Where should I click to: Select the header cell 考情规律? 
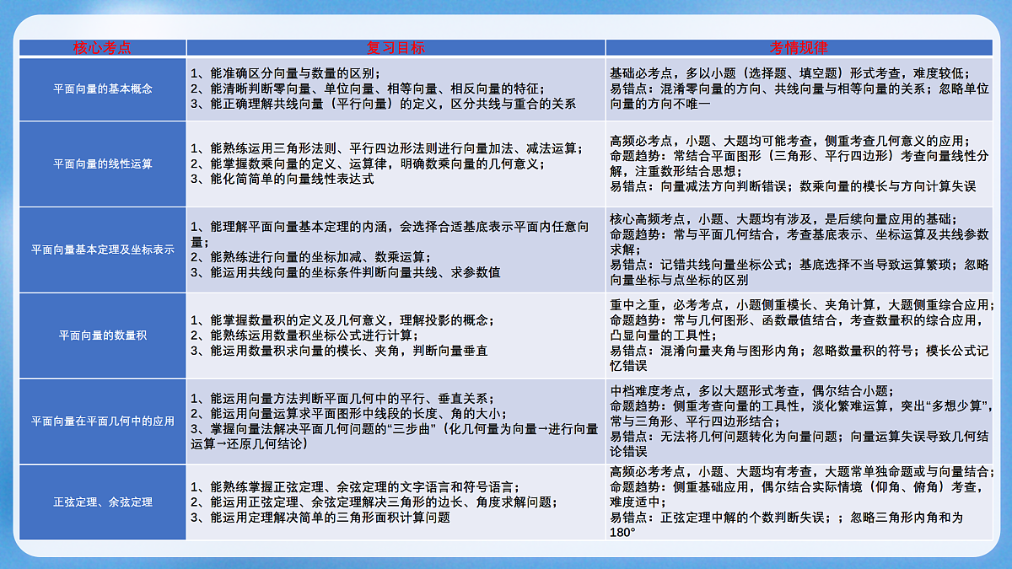(799, 48)
